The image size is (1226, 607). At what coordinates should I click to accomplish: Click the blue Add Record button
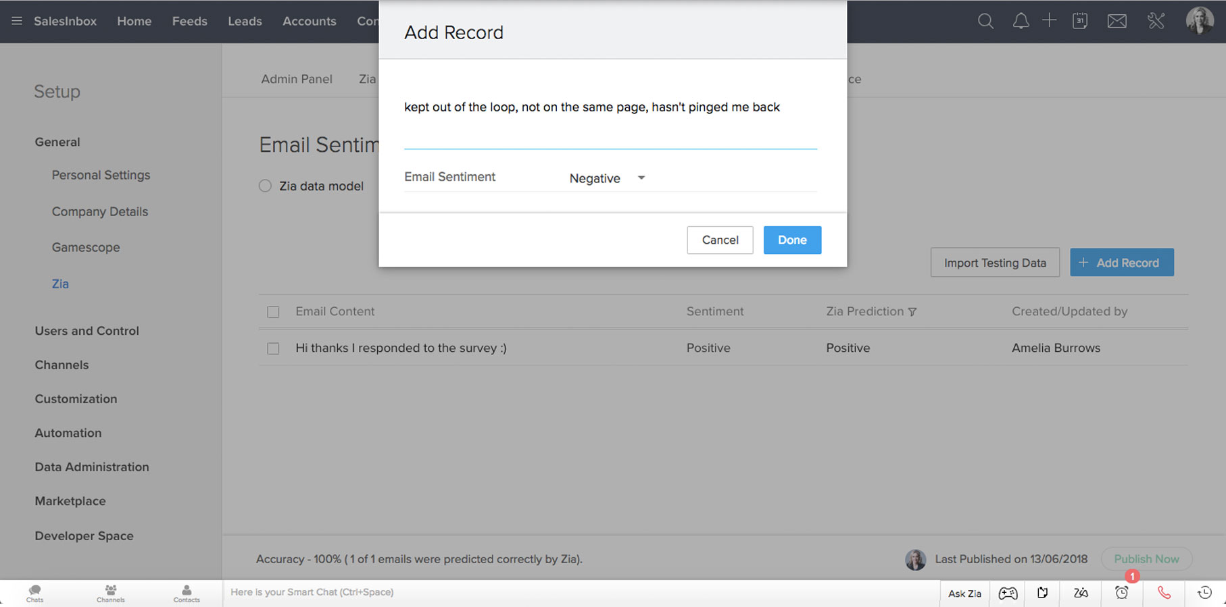(1121, 263)
